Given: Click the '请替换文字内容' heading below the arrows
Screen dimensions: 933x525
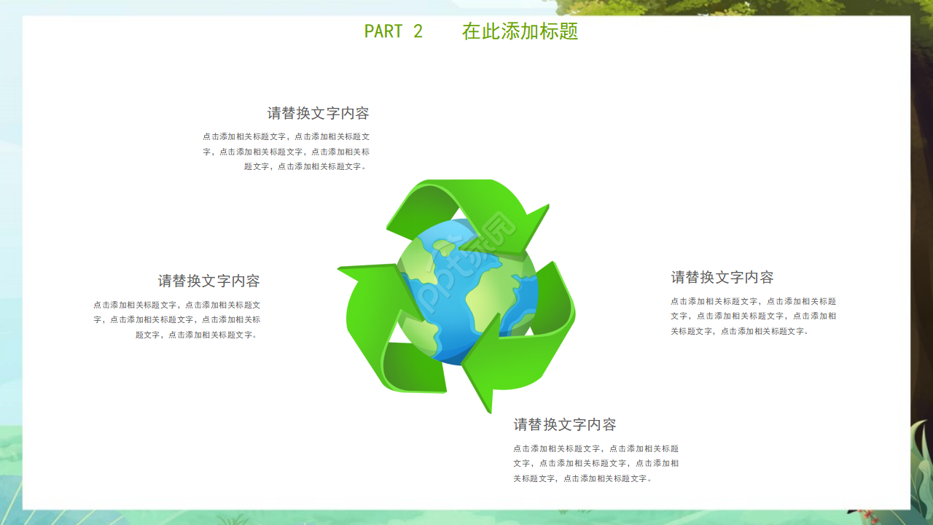Looking at the screenshot, I should point(565,424).
